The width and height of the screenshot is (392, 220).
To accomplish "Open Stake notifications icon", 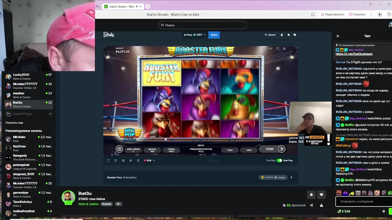I will [x=288, y=35].
